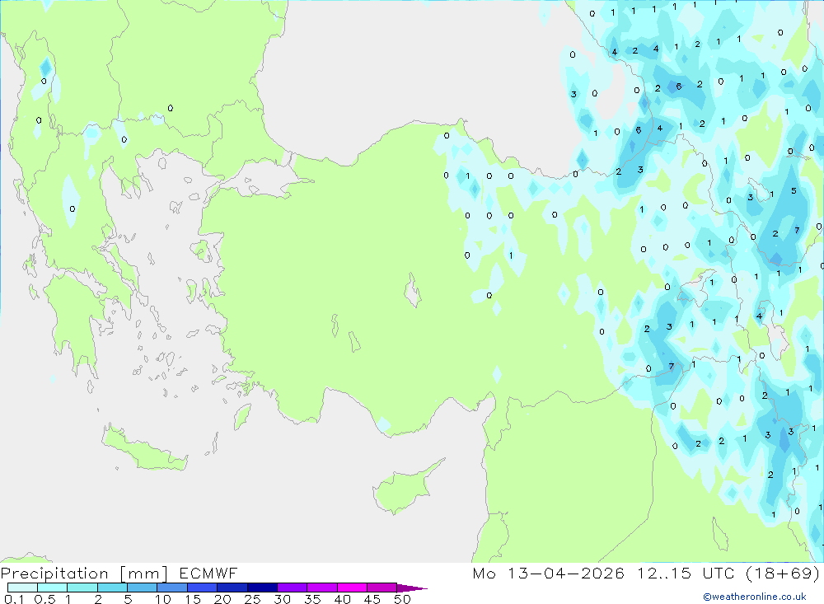824x604 pixels.
Task: Select the 5–10 mm legend color swatch
Action: 143,588
